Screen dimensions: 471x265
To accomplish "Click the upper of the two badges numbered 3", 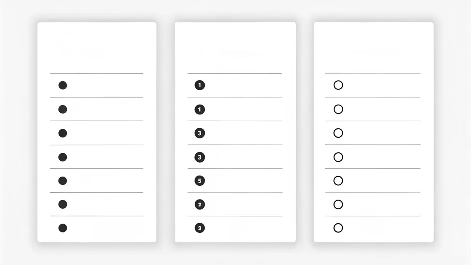I will coord(200,133).
